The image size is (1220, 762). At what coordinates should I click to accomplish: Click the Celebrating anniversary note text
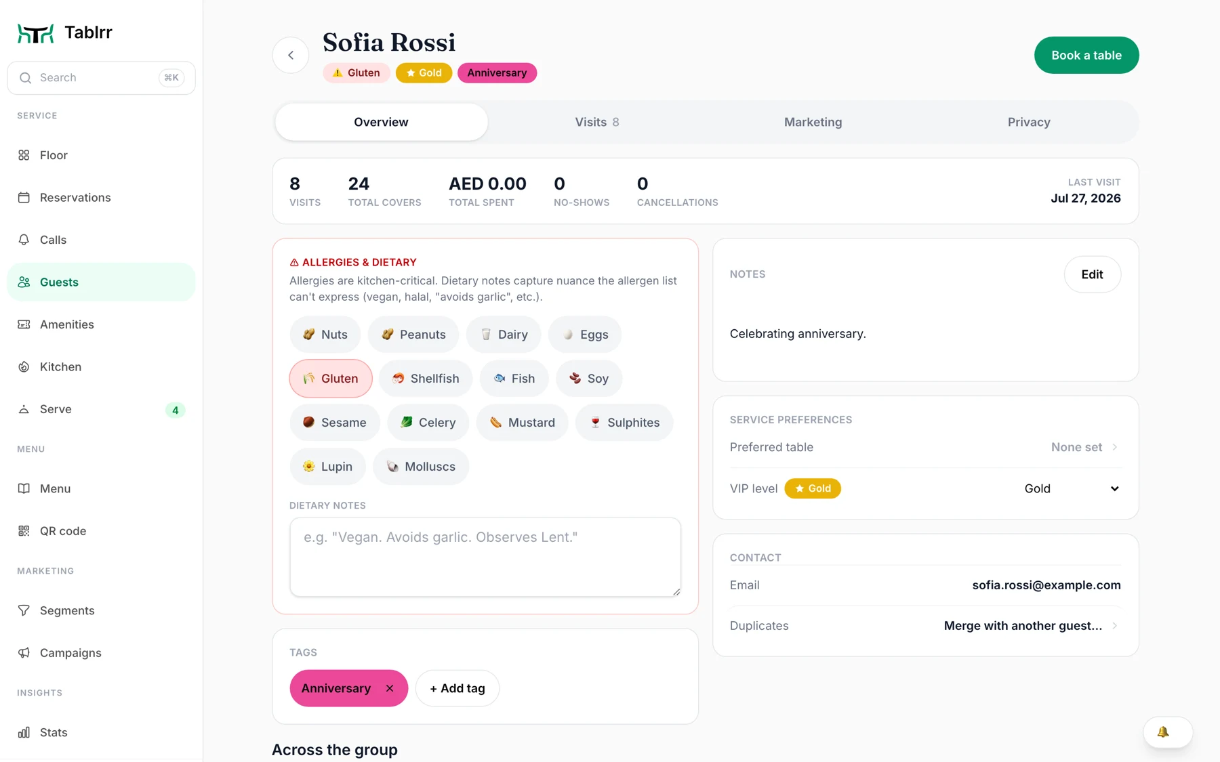pos(798,334)
